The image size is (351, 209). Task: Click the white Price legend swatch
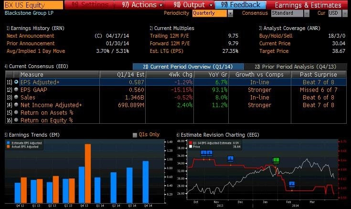(191, 147)
